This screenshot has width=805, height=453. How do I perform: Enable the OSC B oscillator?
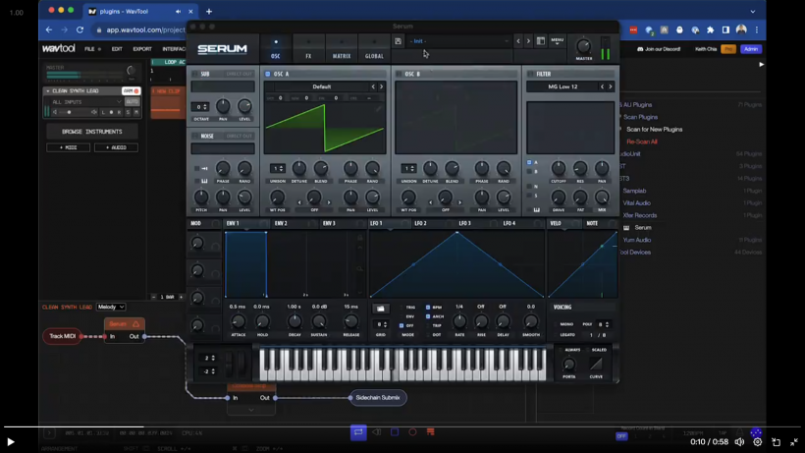(x=399, y=74)
